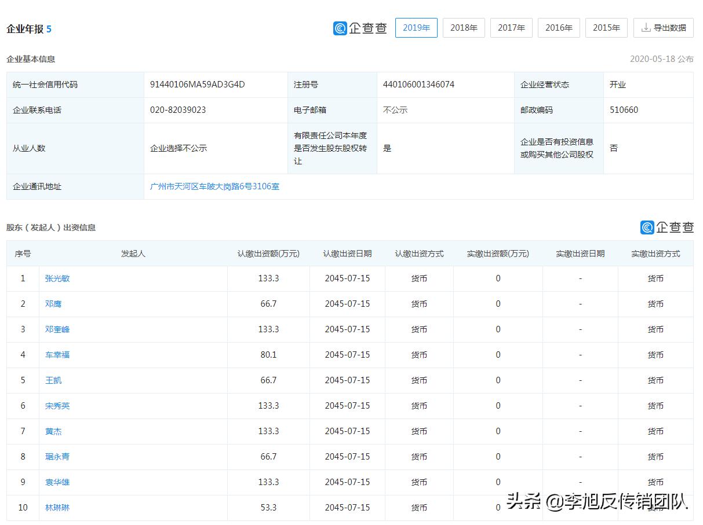Click shareholder link 车幸福
The height and width of the screenshot is (525, 703).
(57, 355)
